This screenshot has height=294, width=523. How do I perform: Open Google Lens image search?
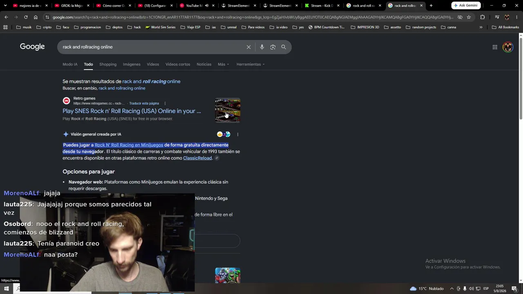click(x=273, y=47)
